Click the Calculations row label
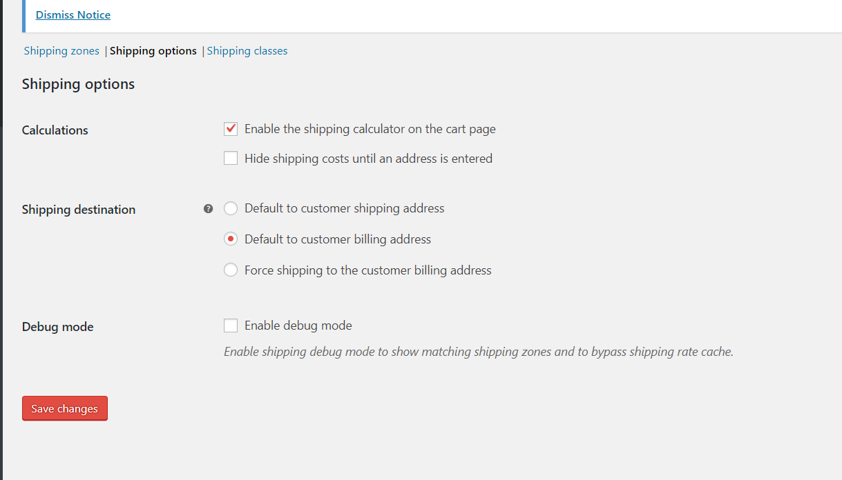Viewport: 842px width, 480px height. coord(55,130)
